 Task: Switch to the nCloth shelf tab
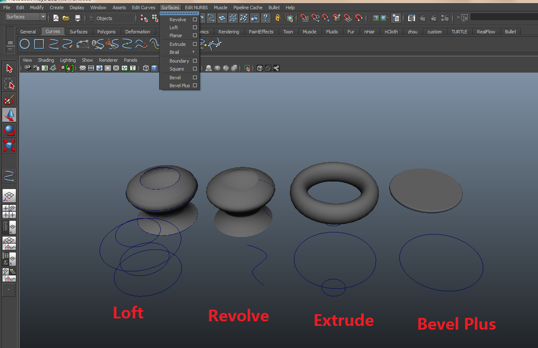pyautogui.click(x=391, y=32)
